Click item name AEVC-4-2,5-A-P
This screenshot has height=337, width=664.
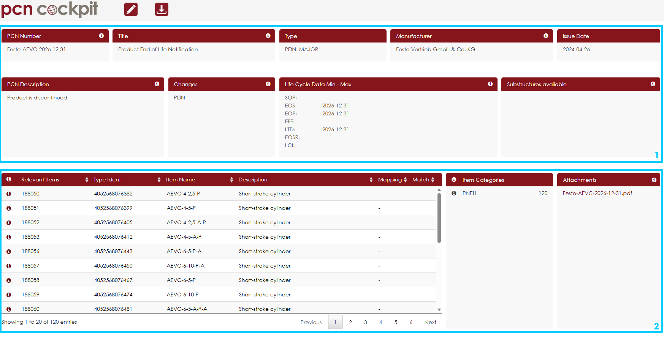186,222
